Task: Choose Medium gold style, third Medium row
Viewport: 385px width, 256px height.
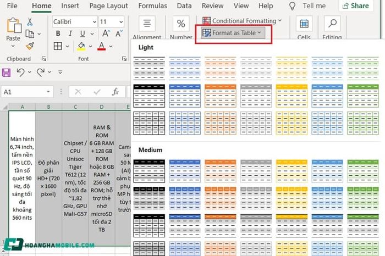Action: pyautogui.click(x=291, y=226)
